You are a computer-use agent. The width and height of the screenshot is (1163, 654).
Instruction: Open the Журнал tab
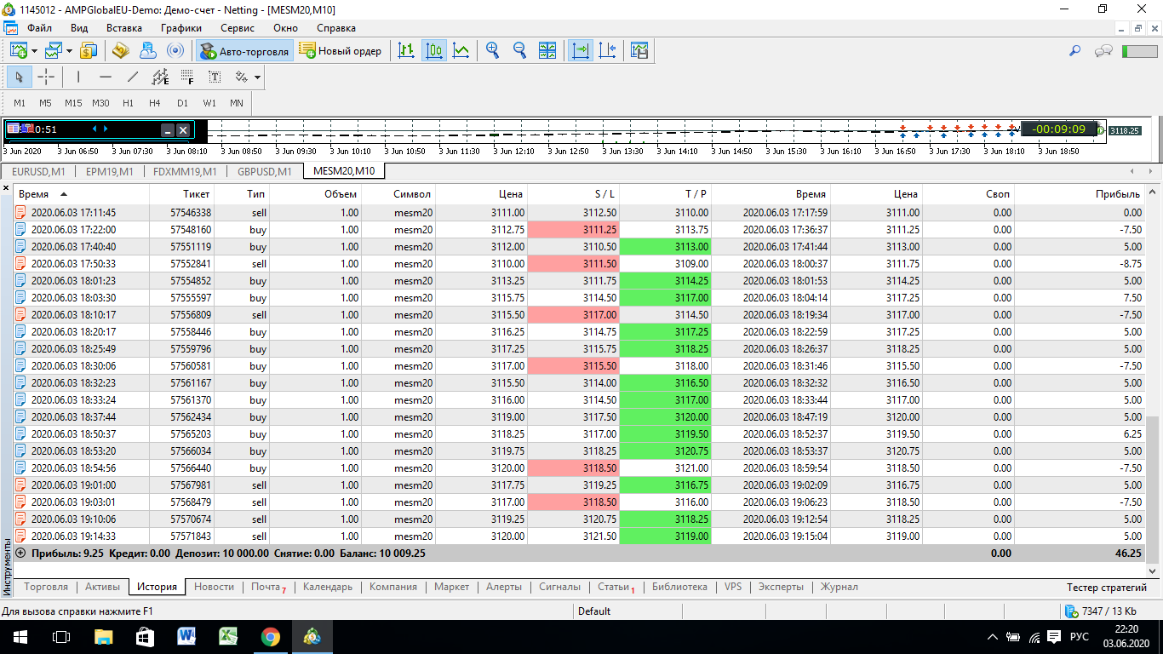click(839, 587)
